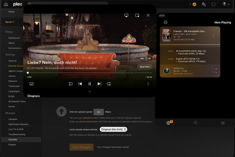Screen dimensions: 235x157
Task: Select Console in sidebar
Action: pyautogui.click(x=21, y=140)
